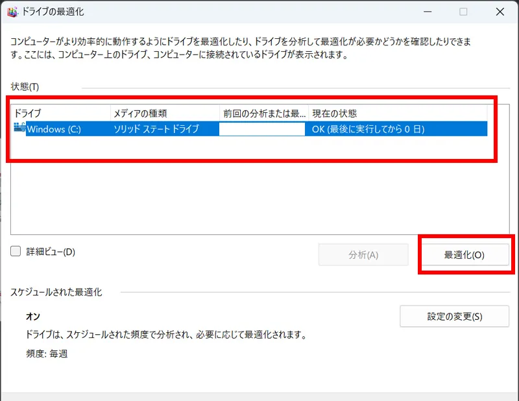Click the OK (最後に実行してから 0 日) status cell

(x=368, y=129)
